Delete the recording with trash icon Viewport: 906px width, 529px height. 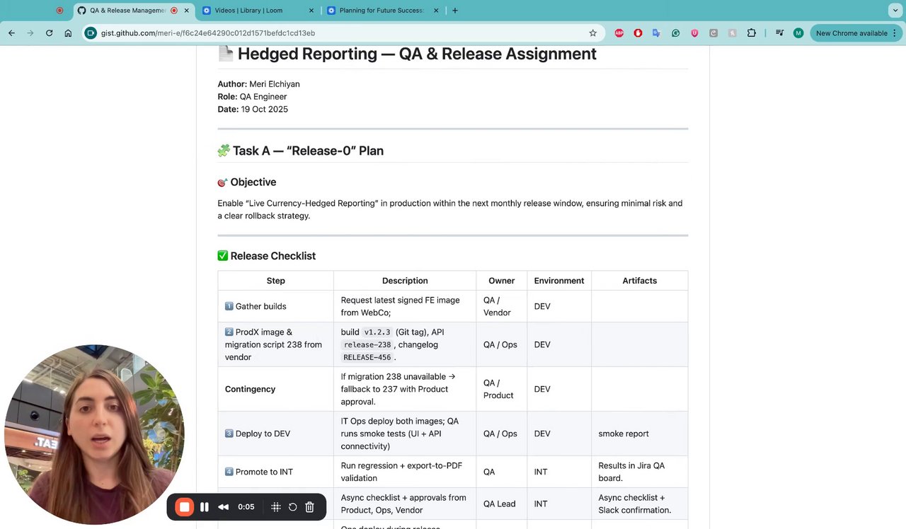pyautogui.click(x=309, y=507)
